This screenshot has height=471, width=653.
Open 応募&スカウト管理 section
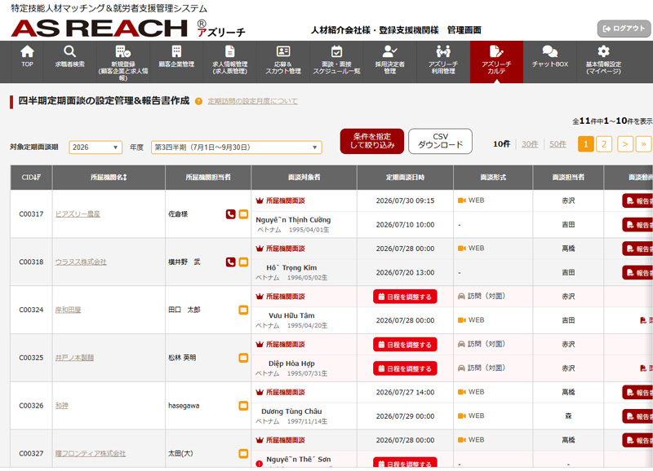point(282,62)
